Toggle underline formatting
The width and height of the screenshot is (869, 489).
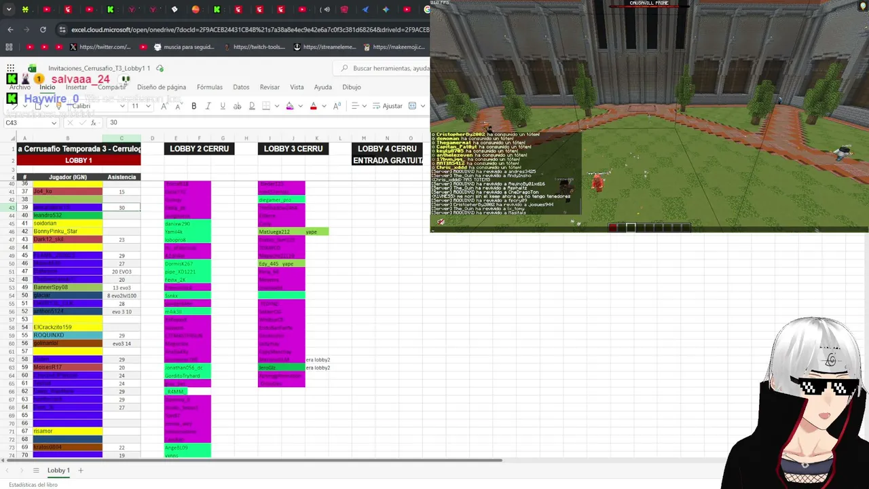222,106
